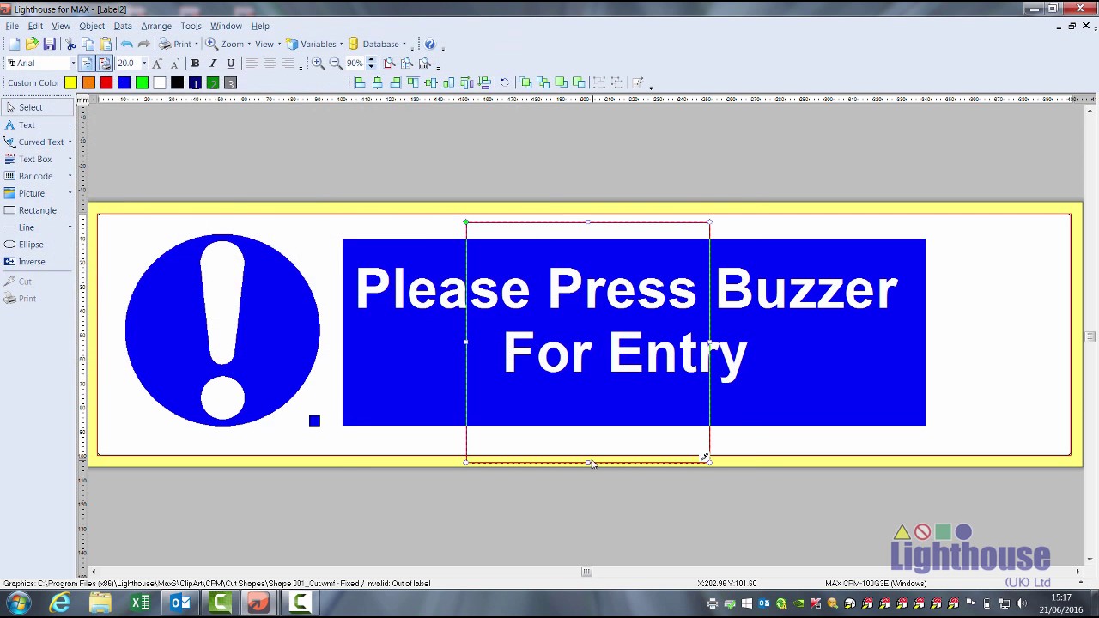1099x618 pixels.
Task: Choose the Text Box tool
Action: coord(28,159)
